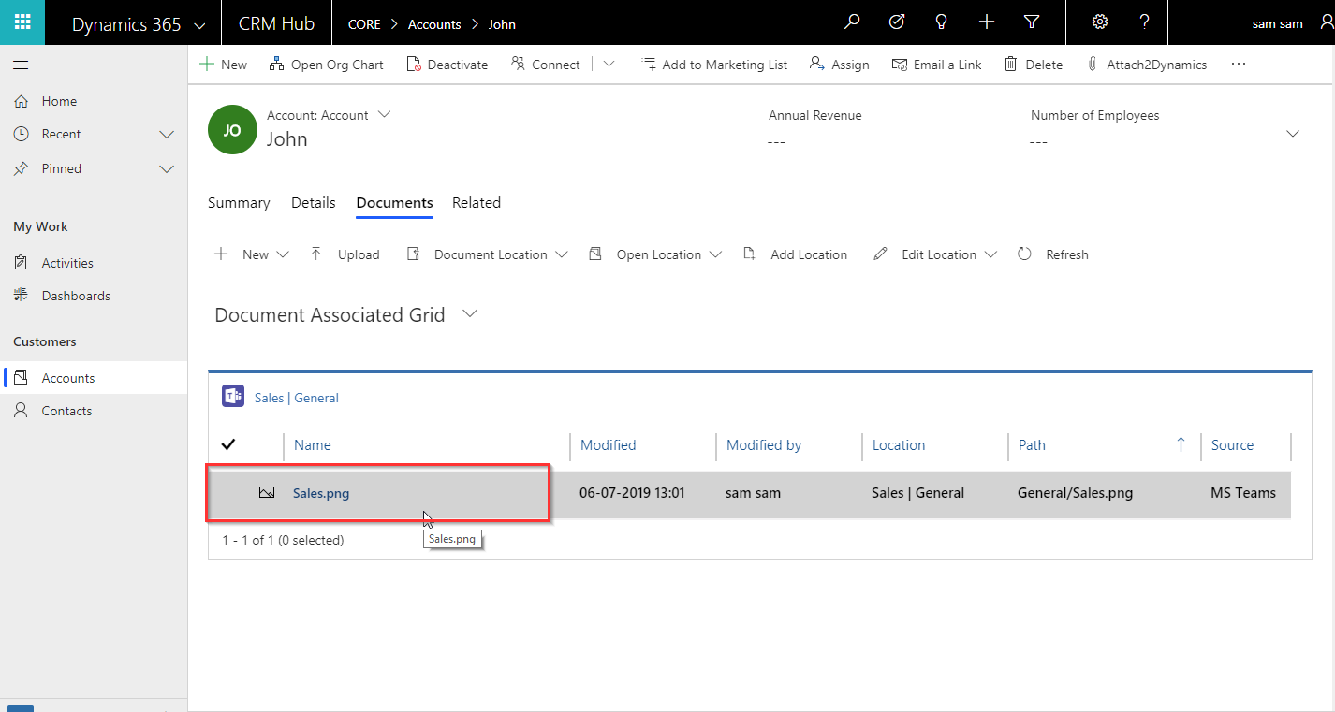The height and width of the screenshot is (712, 1335).
Task: Open the advanced find funnel icon
Action: (x=1032, y=22)
